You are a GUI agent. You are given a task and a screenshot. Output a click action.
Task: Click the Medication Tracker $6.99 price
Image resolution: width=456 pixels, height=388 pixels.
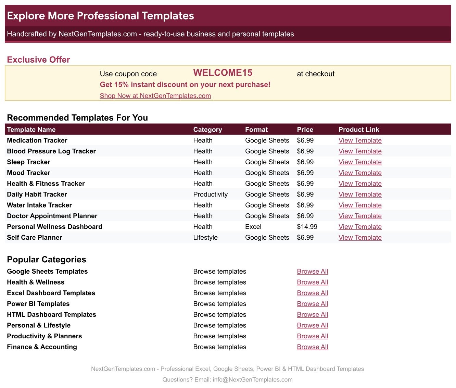point(305,140)
